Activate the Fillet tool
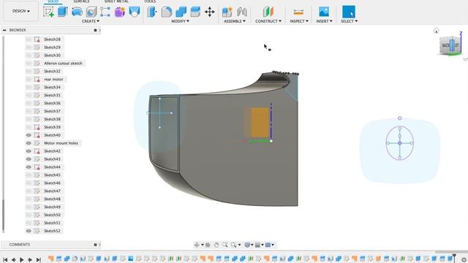The height and width of the screenshot is (263, 468). tap(167, 12)
